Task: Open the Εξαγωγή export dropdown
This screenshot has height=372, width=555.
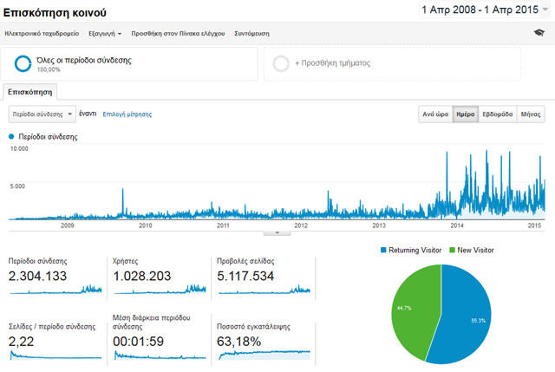Action: (x=104, y=33)
